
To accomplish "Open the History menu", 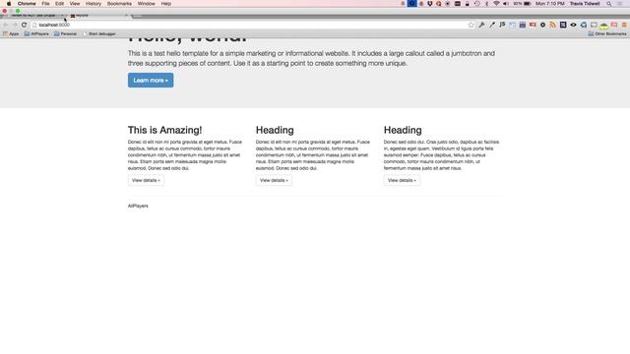I will [x=94, y=4].
